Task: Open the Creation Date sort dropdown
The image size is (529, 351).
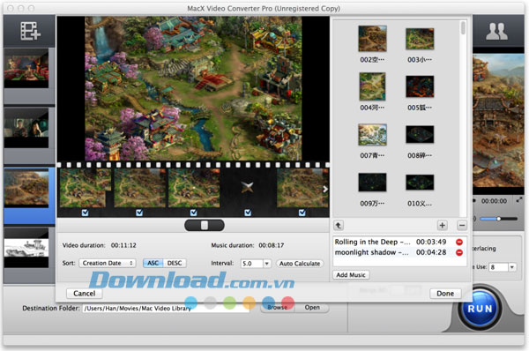Action: pos(108,263)
